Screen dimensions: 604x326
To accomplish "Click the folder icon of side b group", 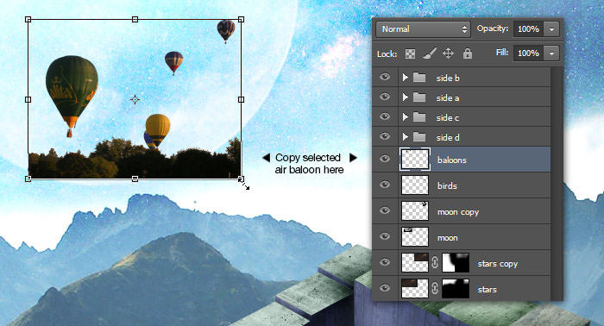I will (x=419, y=78).
